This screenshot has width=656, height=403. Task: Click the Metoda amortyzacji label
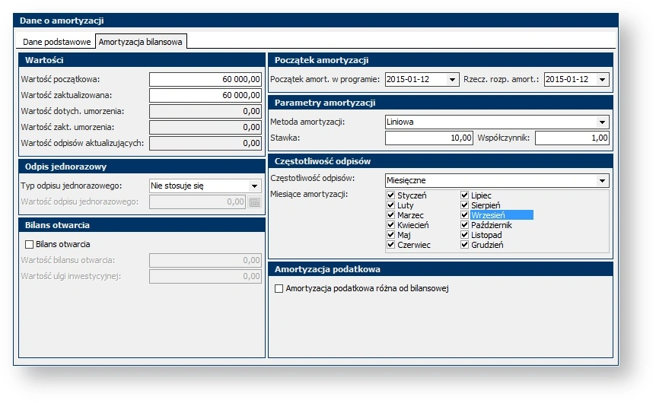pyautogui.click(x=307, y=122)
